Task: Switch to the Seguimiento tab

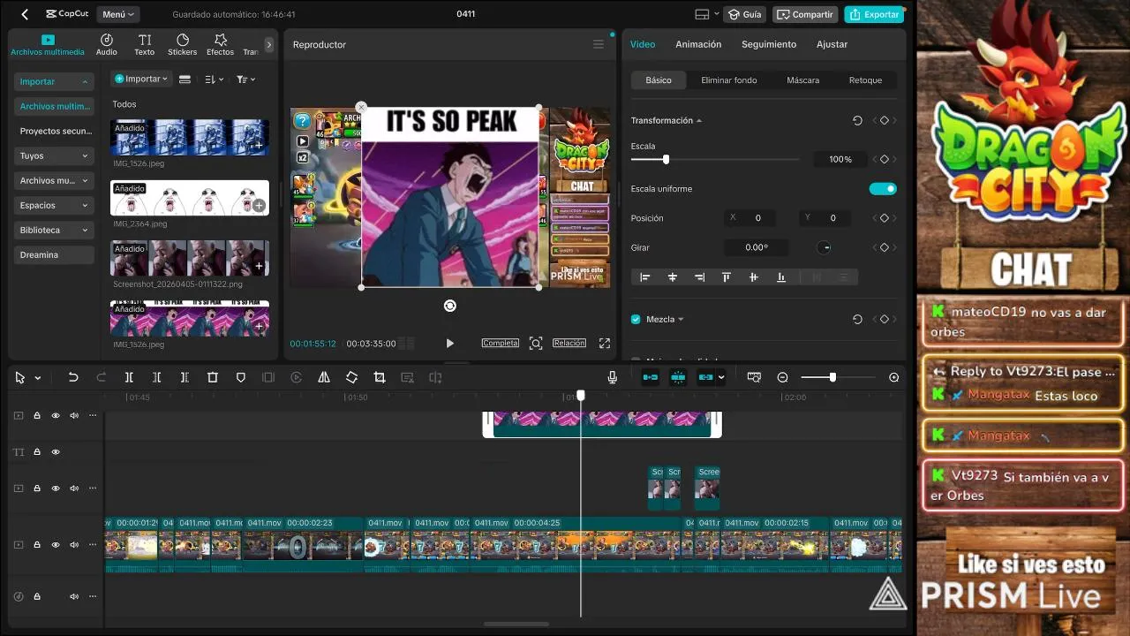Action: (x=769, y=44)
